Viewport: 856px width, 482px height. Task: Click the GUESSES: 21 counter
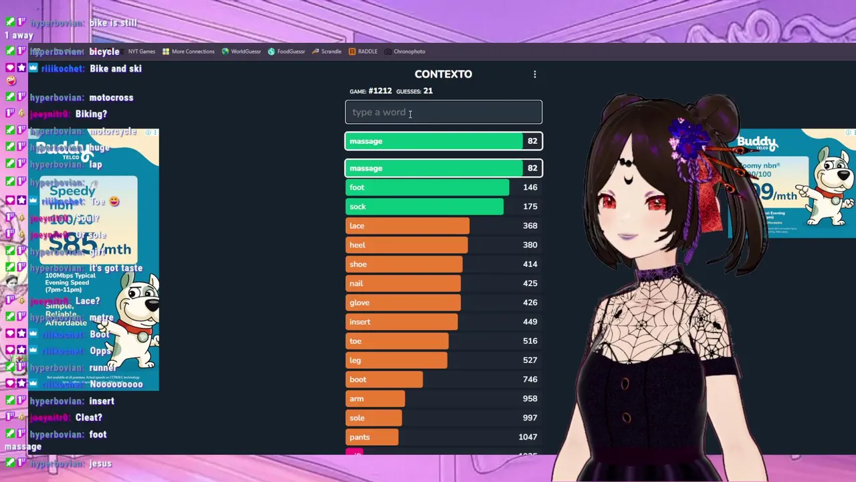click(415, 91)
